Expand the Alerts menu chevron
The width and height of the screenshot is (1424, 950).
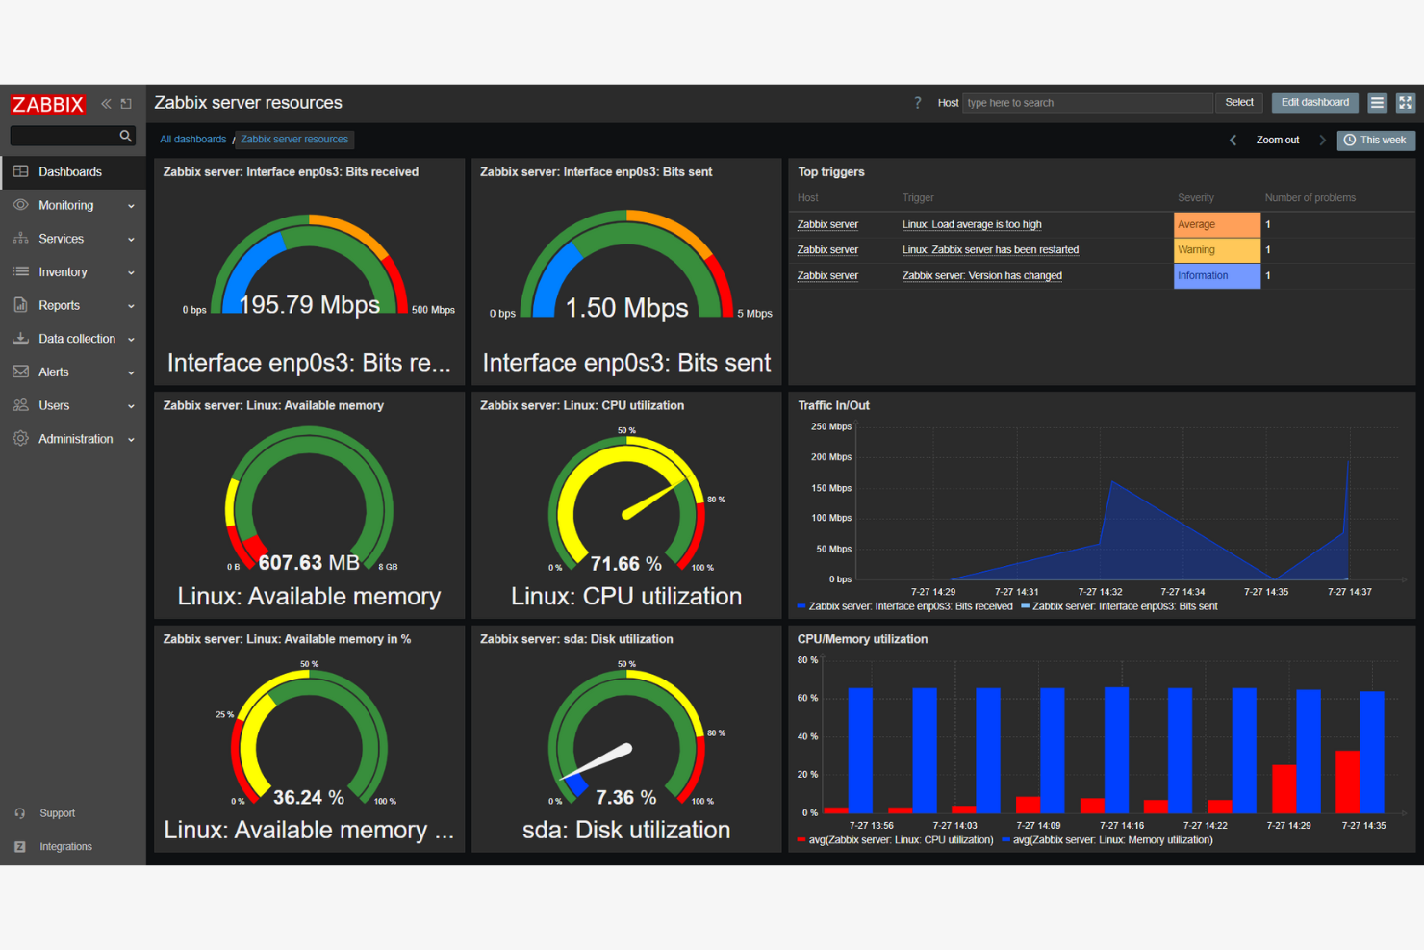pyautogui.click(x=131, y=372)
